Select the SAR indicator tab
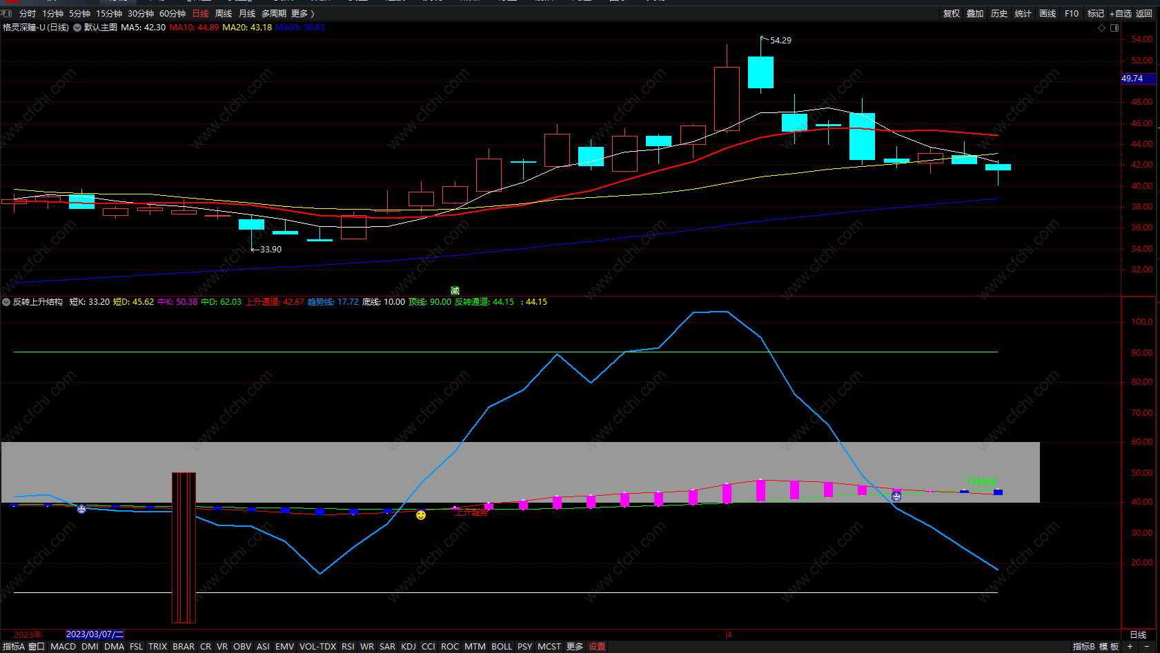The height and width of the screenshot is (653, 1160). [x=387, y=647]
